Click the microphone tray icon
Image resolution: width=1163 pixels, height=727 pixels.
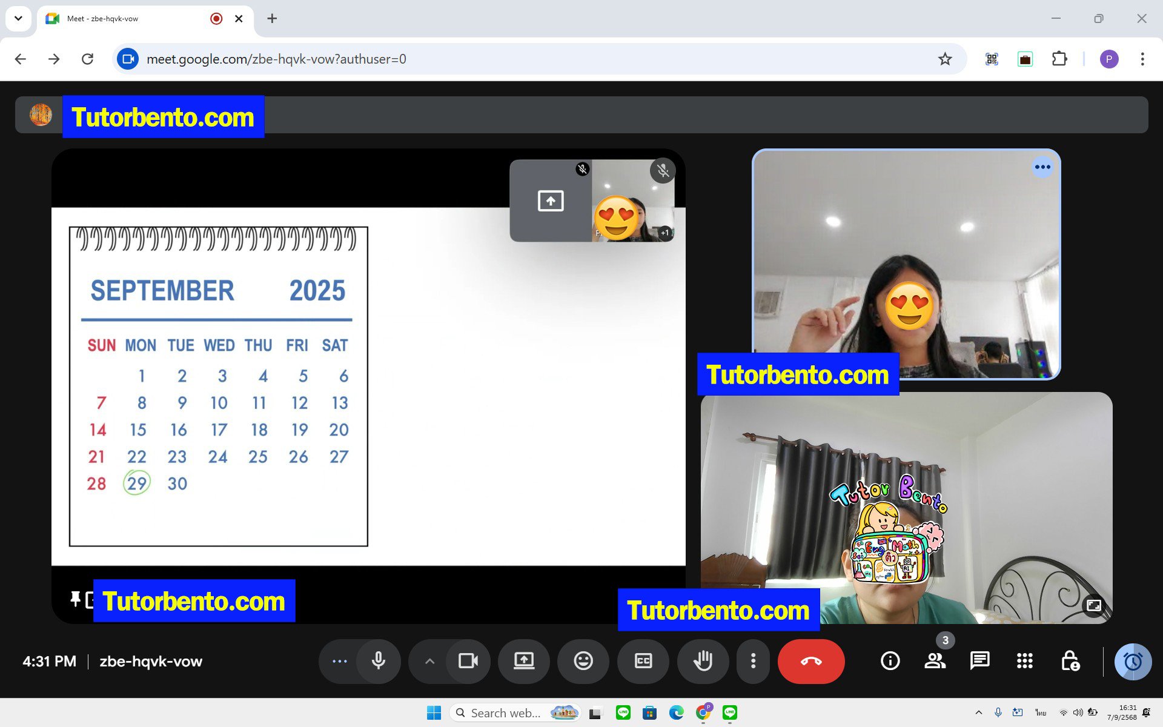coord(998,713)
